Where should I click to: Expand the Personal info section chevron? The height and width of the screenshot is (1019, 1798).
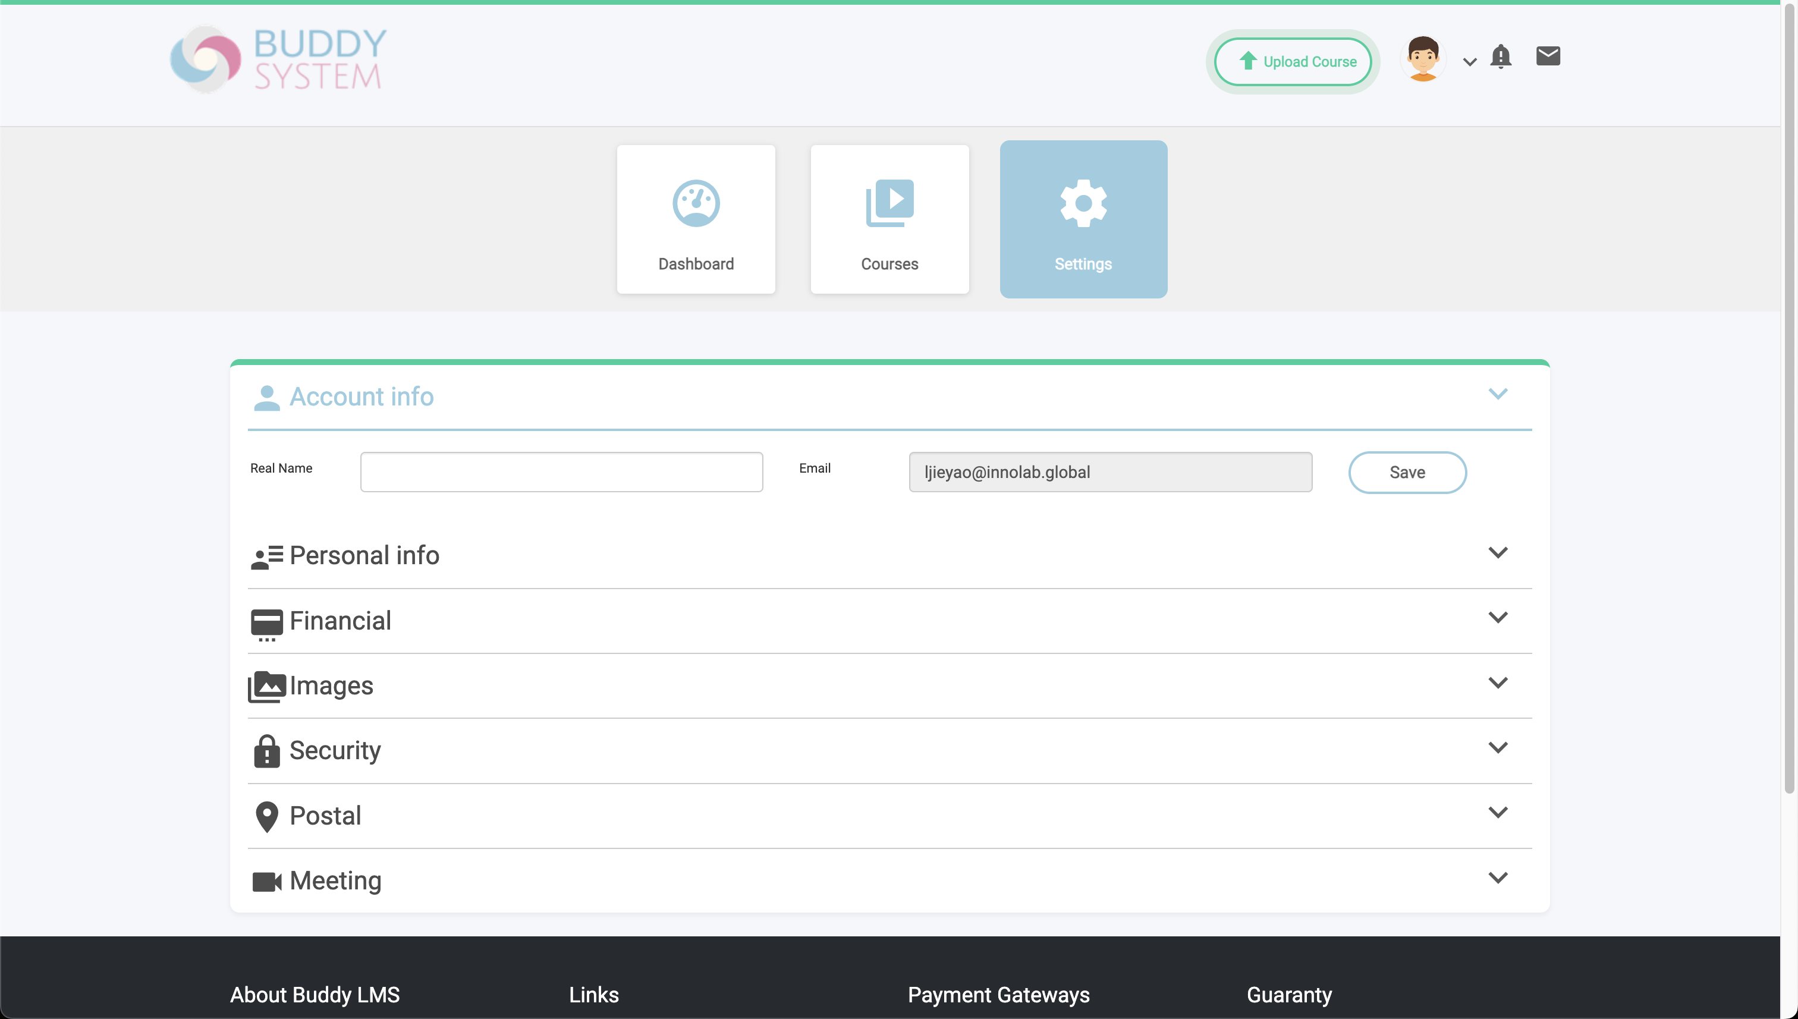[x=1497, y=553]
